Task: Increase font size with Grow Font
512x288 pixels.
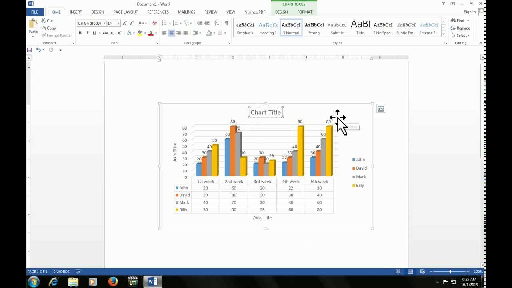Action: click(124, 23)
